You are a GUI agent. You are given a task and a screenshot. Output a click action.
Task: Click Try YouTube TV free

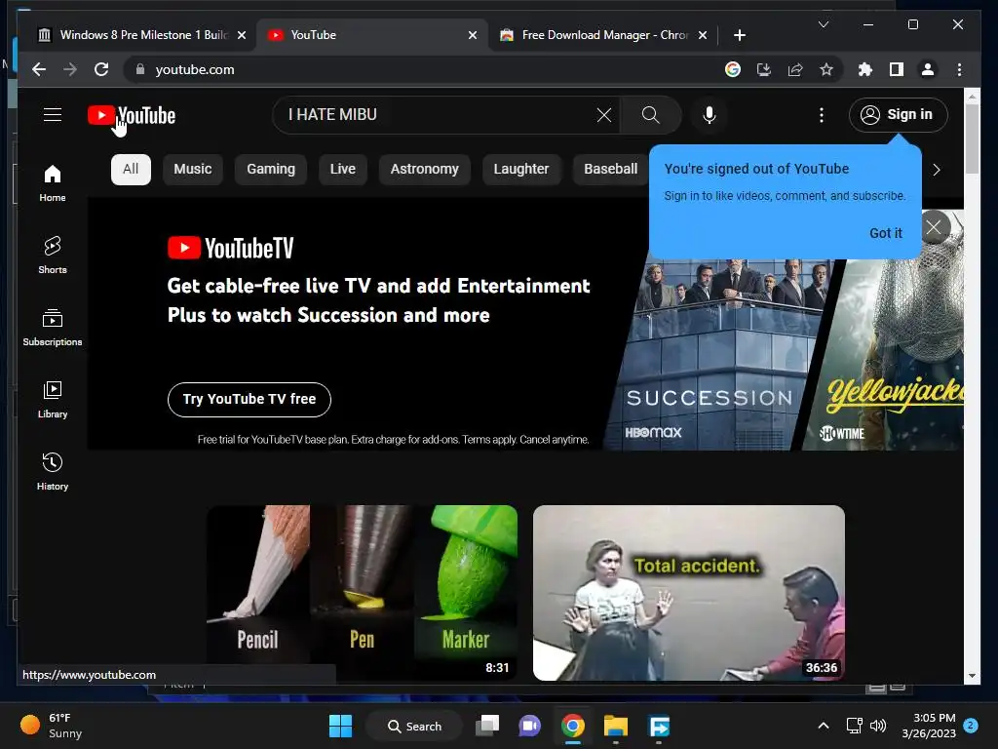(x=249, y=399)
